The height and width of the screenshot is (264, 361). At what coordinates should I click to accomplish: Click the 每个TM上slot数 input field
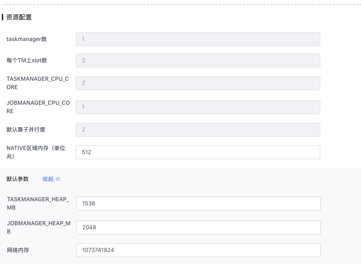click(198, 60)
